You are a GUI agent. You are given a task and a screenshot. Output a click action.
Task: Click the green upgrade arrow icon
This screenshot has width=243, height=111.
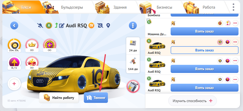pyautogui.click(x=56, y=26)
